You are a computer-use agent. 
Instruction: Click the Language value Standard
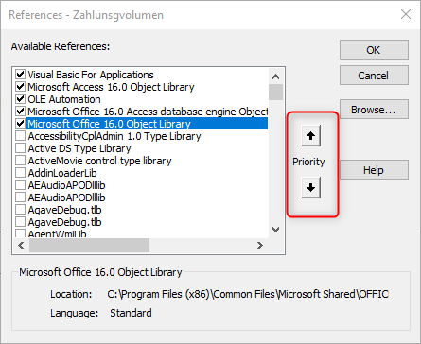[x=131, y=313]
